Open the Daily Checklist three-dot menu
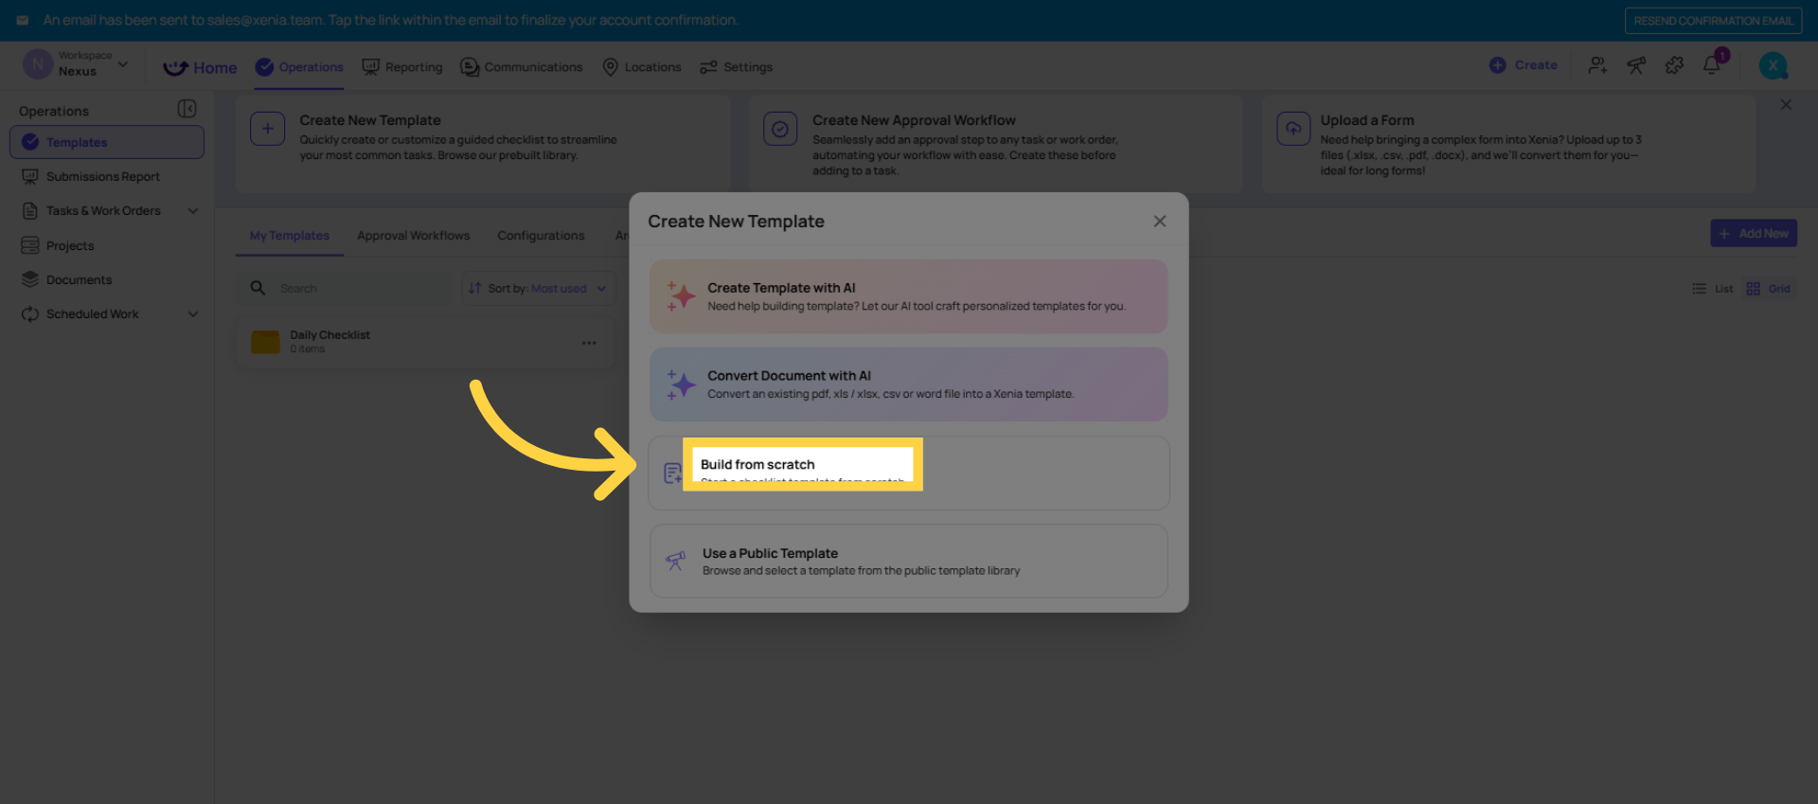Screen dimensions: 1818x804 coord(589,343)
